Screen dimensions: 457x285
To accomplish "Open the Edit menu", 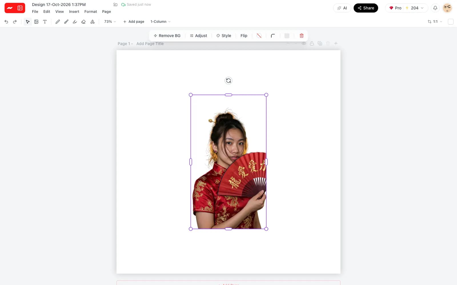I will pos(47,12).
